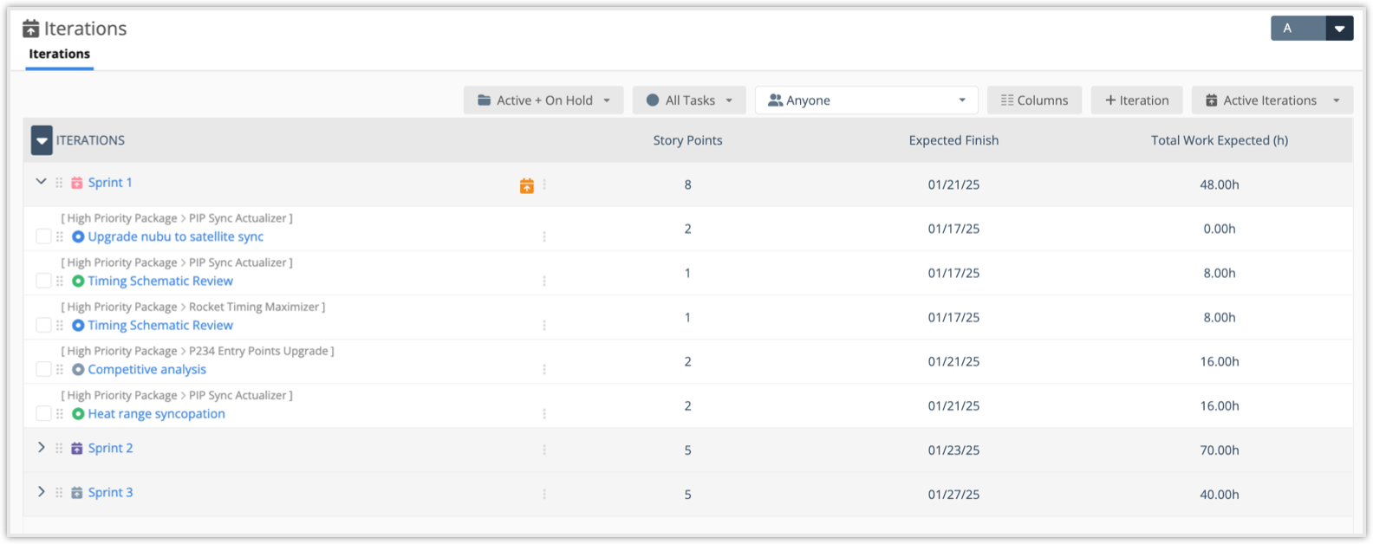Open the Active + On Hold filter dropdown
This screenshot has height=544, width=1373.
click(x=543, y=100)
